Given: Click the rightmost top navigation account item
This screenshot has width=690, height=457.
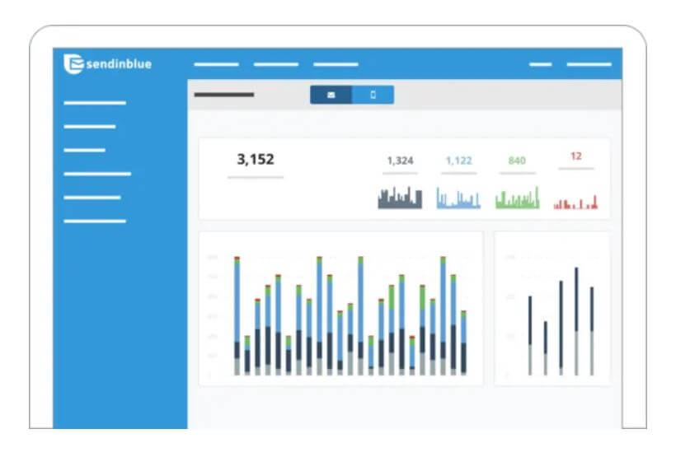Looking at the screenshot, I should coord(589,64).
